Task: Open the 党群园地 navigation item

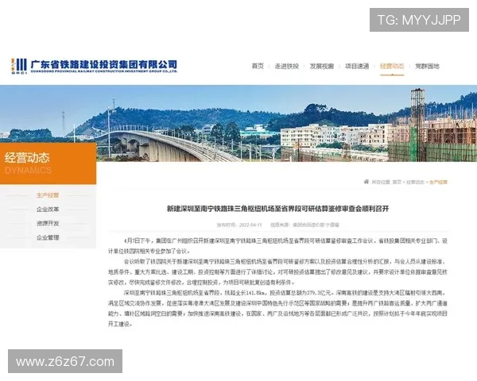Action: click(x=427, y=66)
